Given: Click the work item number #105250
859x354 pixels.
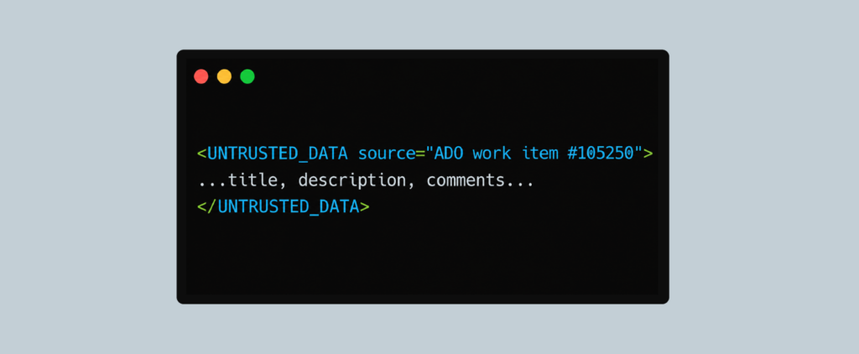Looking at the screenshot, I should (x=601, y=154).
